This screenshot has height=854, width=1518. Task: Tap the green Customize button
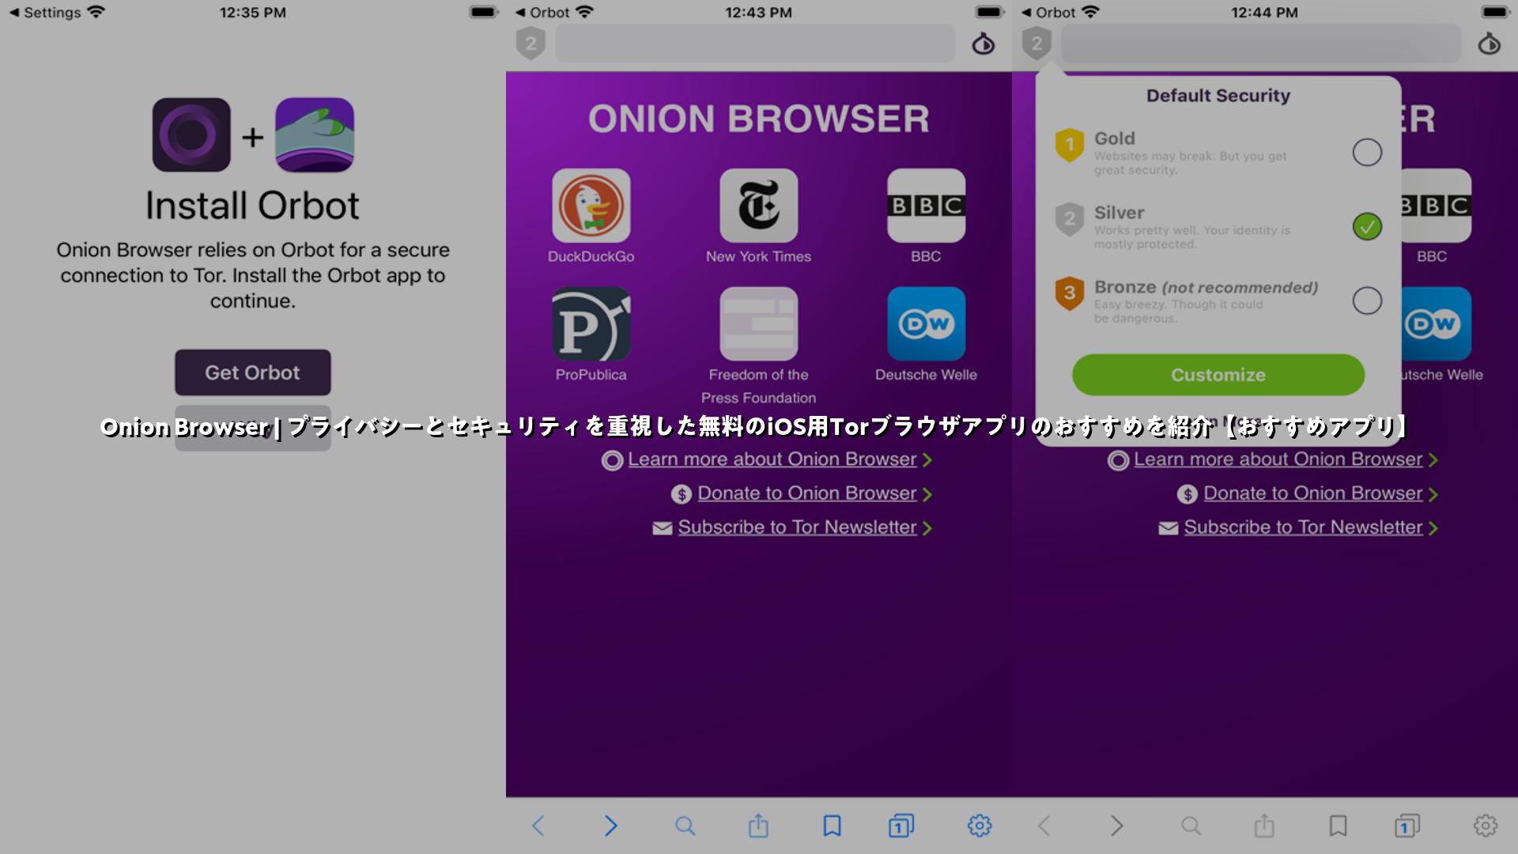click(x=1218, y=375)
